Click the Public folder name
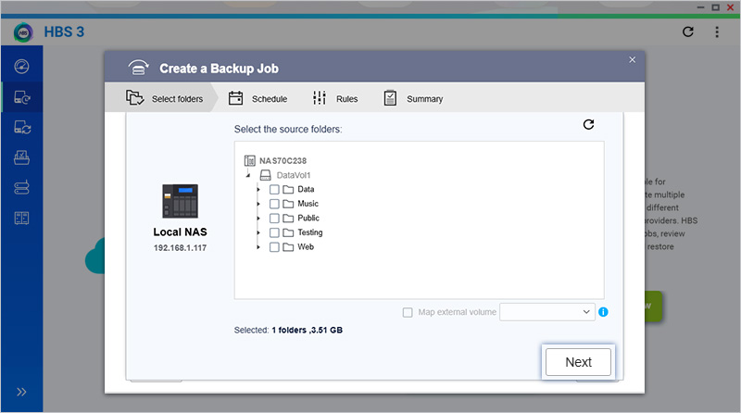Image resolution: width=741 pixels, height=413 pixels. pyautogui.click(x=308, y=218)
